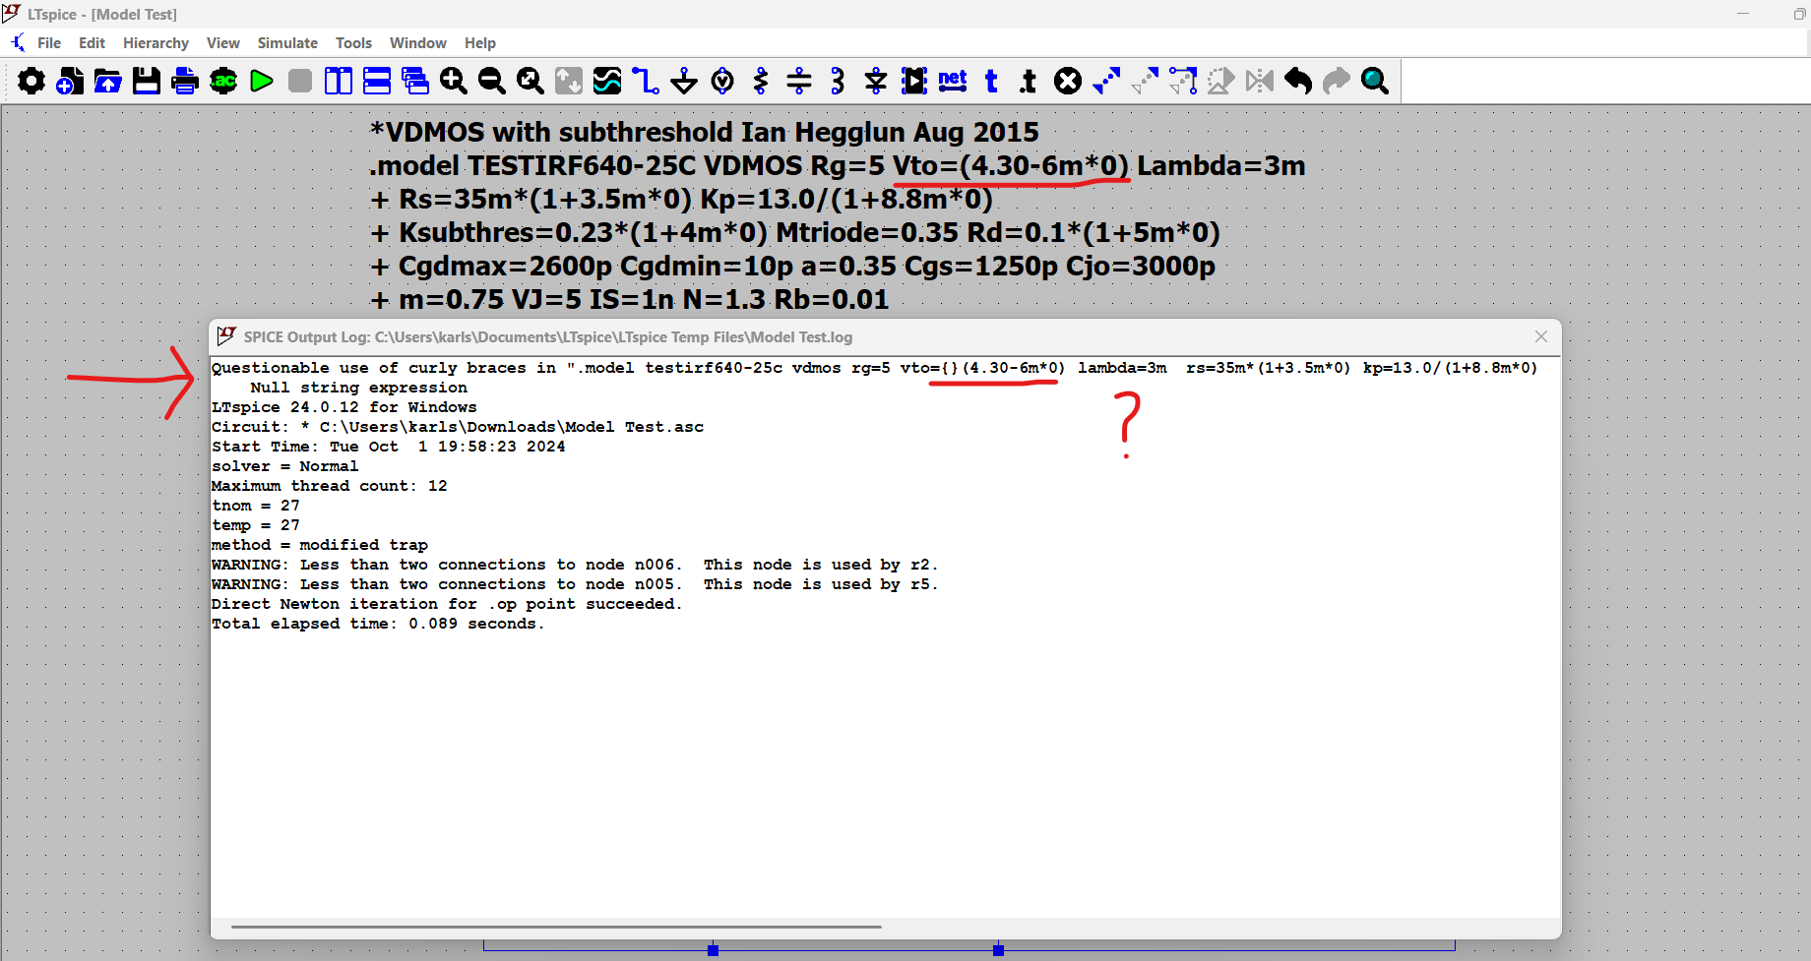Place a voltage source component
The height and width of the screenshot is (961, 1811).
tap(722, 81)
